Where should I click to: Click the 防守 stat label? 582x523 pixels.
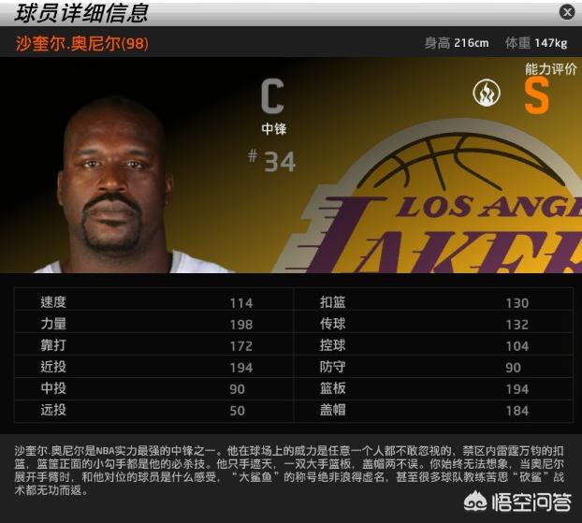[x=333, y=367]
